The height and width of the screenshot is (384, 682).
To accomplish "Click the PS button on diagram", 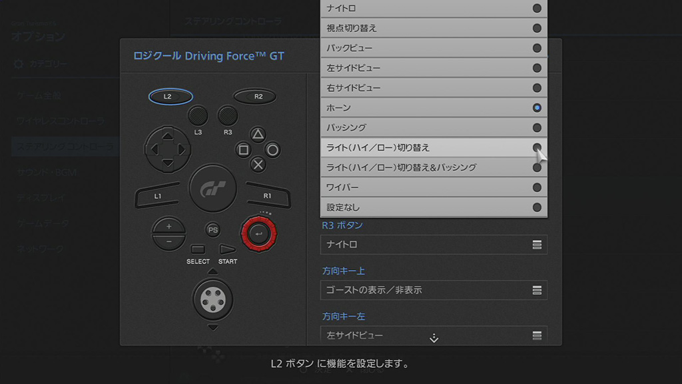I will 212,230.
